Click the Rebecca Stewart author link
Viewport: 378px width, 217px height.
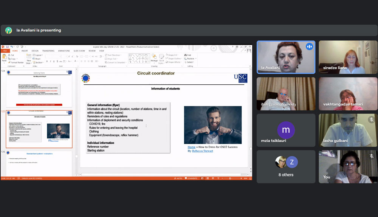203,151
